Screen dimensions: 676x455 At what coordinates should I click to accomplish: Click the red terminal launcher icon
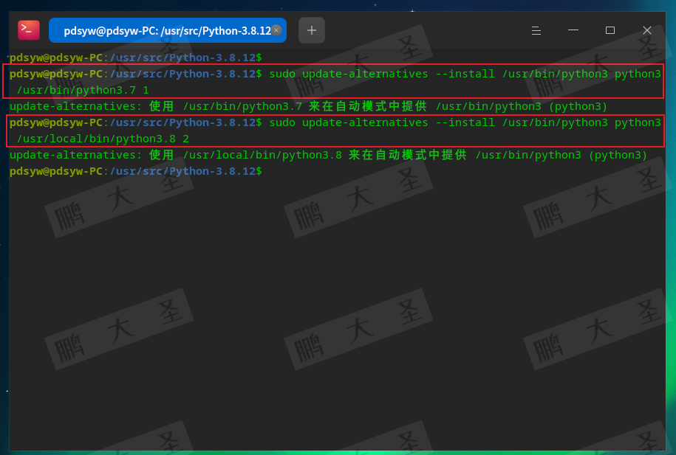[x=28, y=29]
